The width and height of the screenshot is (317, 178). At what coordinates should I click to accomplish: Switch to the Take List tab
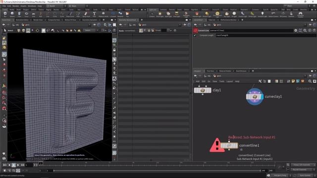point(211,20)
